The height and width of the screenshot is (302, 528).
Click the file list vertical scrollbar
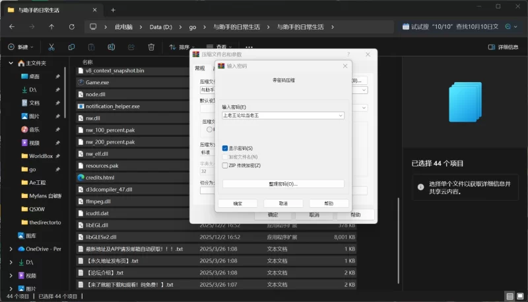(x=399, y=240)
